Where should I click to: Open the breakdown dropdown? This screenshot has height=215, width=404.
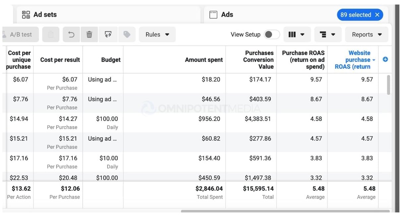click(328, 35)
